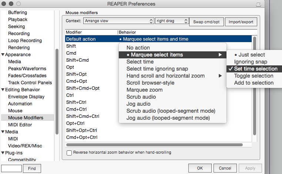282x174 pixels.
Task: Collapse the Editing Behavior section
Action: [x=3, y=90]
